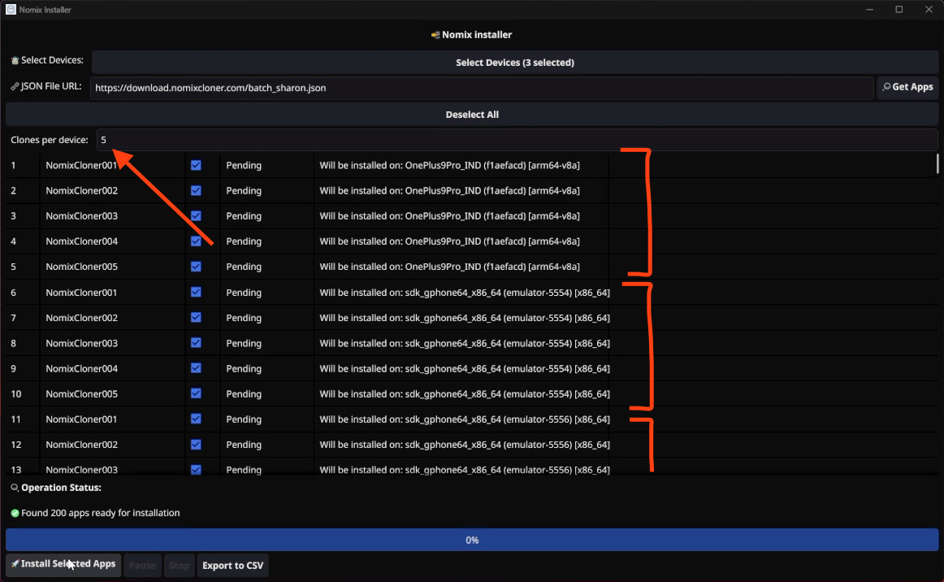Click row 4 OnePlus9Pro_IND install target text
This screenshot has height=582, width=944.
pyautogui.click(x=450, y=241)
